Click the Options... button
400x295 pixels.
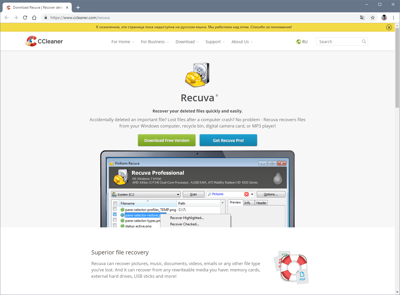[x=271, y=194]
